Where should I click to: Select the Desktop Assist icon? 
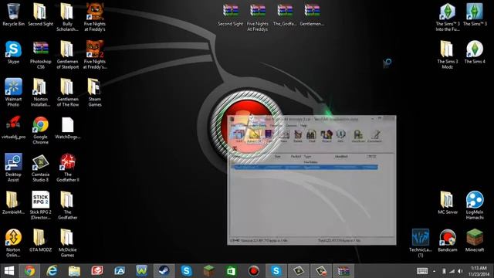(13, 168)
